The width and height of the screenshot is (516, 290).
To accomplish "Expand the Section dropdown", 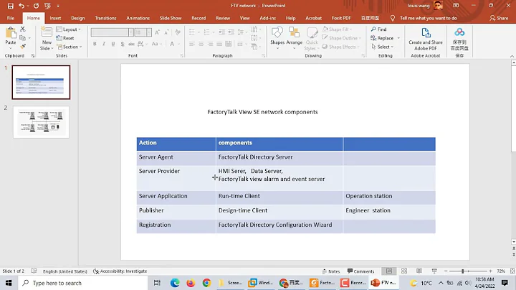I will pos(70,47).
